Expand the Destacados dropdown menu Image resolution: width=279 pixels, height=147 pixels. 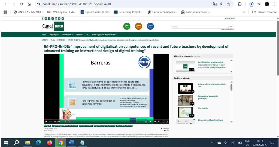(68, 35)
